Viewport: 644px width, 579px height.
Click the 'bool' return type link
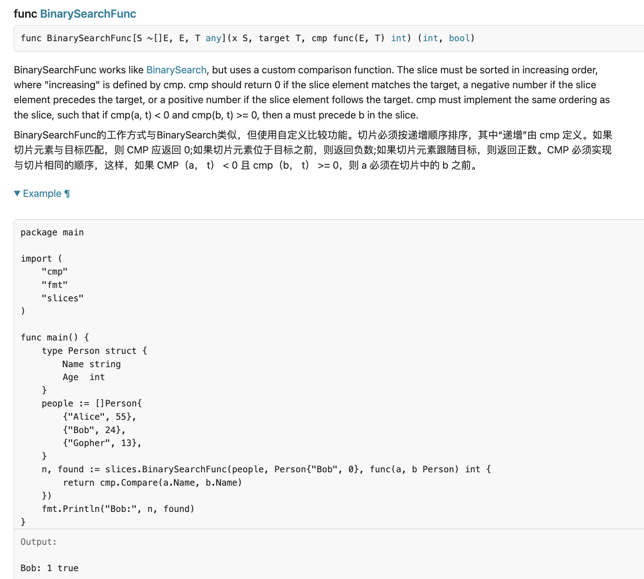[x=459, y=38]
